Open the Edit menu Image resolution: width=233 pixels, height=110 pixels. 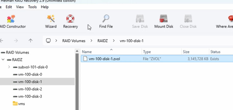(x=9, y=7)
